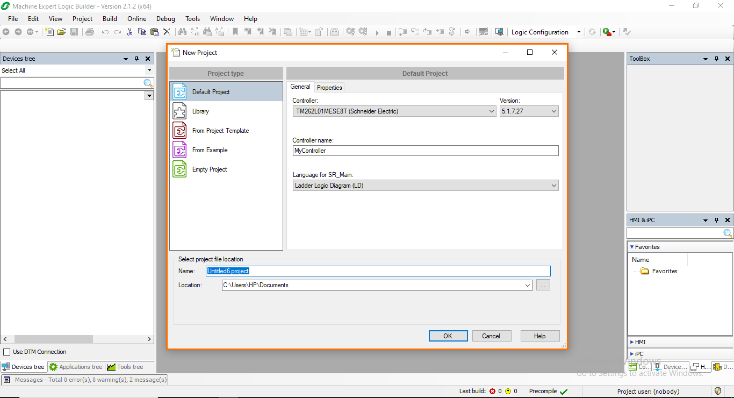The width and height of the screenshot is (734, 398).
Task: Click the project Name input field
Action: point(378,271)
